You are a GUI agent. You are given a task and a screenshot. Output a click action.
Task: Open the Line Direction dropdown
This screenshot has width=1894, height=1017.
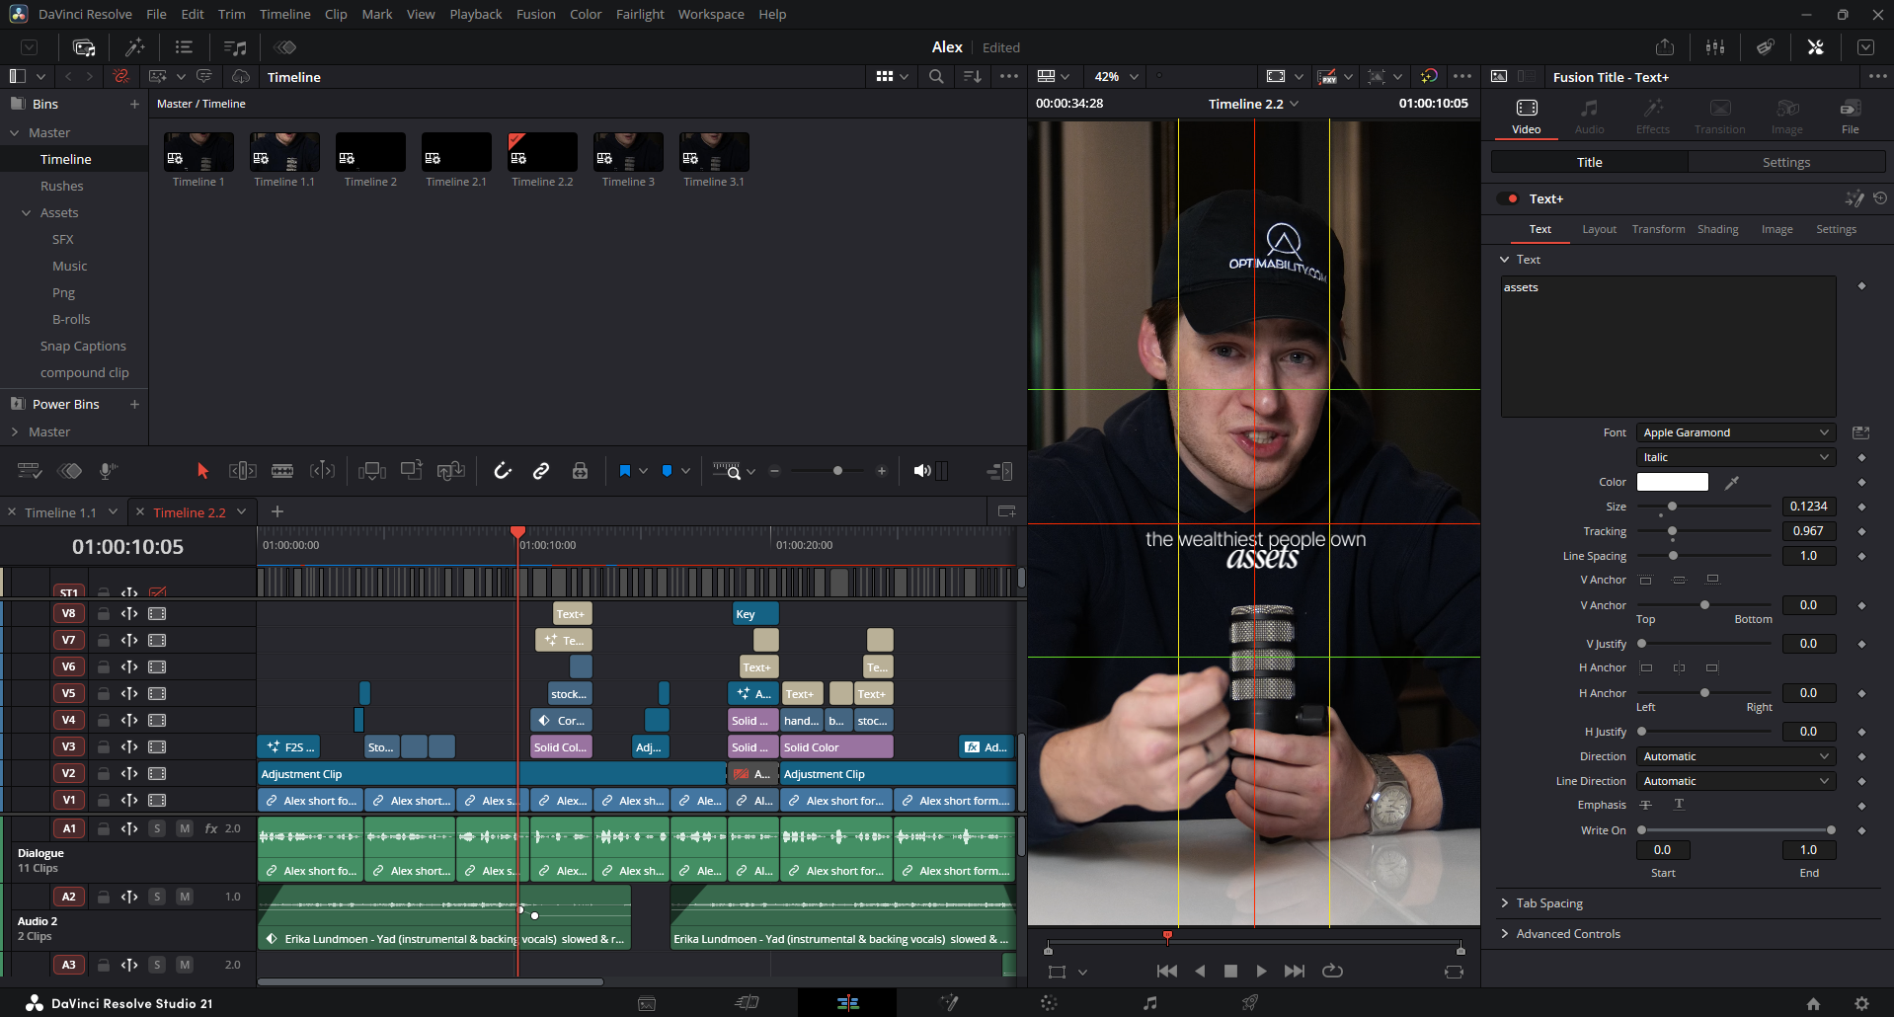(x=1736, y=781)
